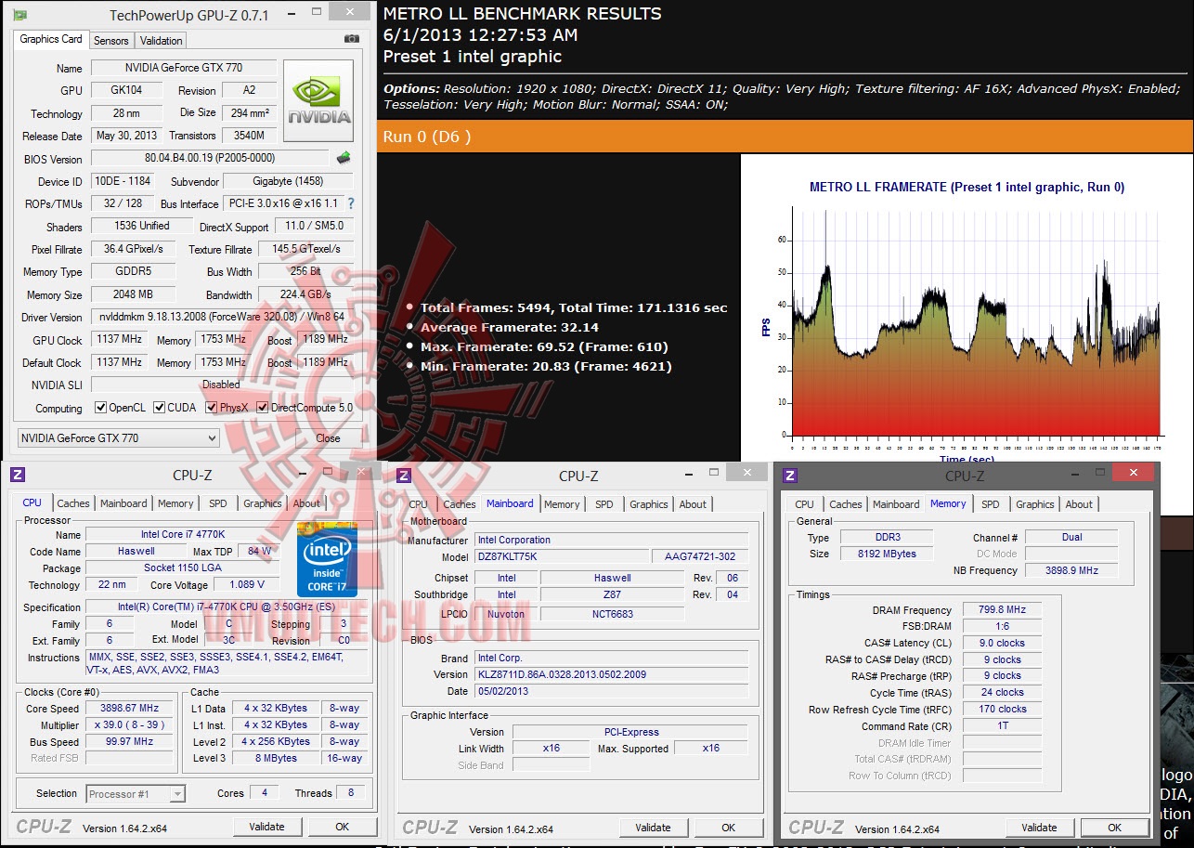
Task: Open Caches tab in the CPU-tab CPU-Z window
Action: tap(73, 503)
